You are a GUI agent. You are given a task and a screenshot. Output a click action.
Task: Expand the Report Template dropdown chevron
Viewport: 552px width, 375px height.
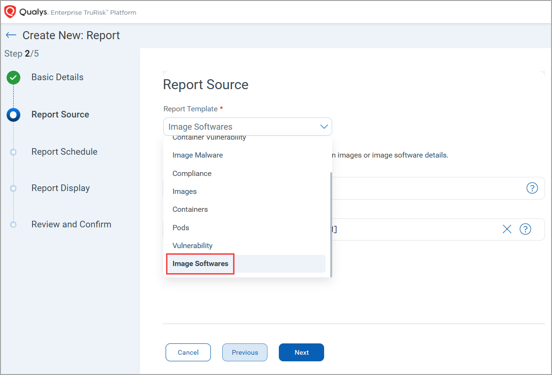[324, 127]
